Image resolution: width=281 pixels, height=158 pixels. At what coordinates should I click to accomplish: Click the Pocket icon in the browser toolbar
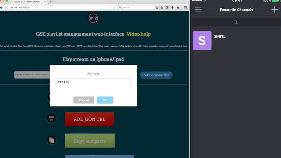(x=167, y=7)
